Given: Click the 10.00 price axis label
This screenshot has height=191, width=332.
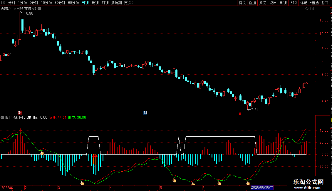Looking at the screenshot, I should [x=324, y=34].
